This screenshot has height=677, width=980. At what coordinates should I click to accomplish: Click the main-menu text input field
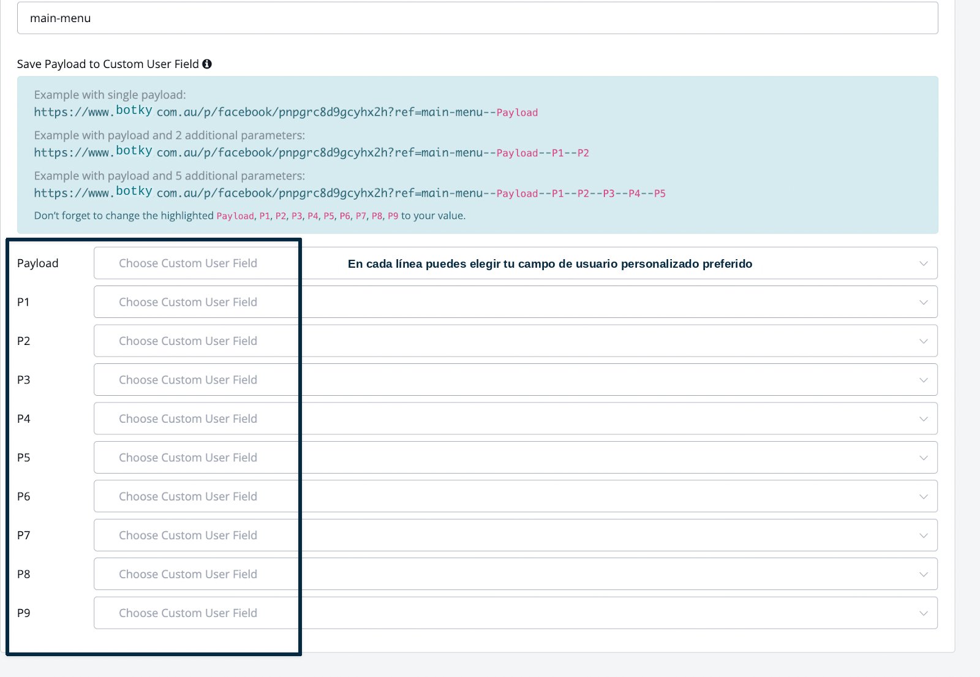tap(478, 18)
